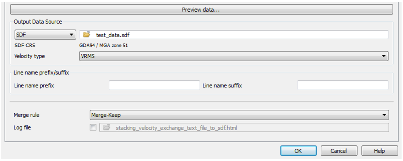Click the arrow at the Velocity type combo

pos(383,56)
